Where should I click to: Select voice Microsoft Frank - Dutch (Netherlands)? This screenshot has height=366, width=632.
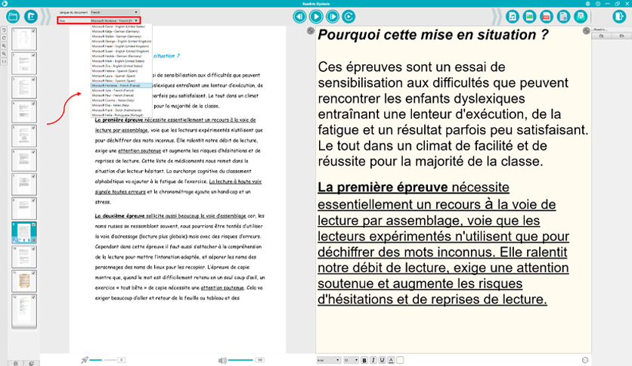point(121,110)
